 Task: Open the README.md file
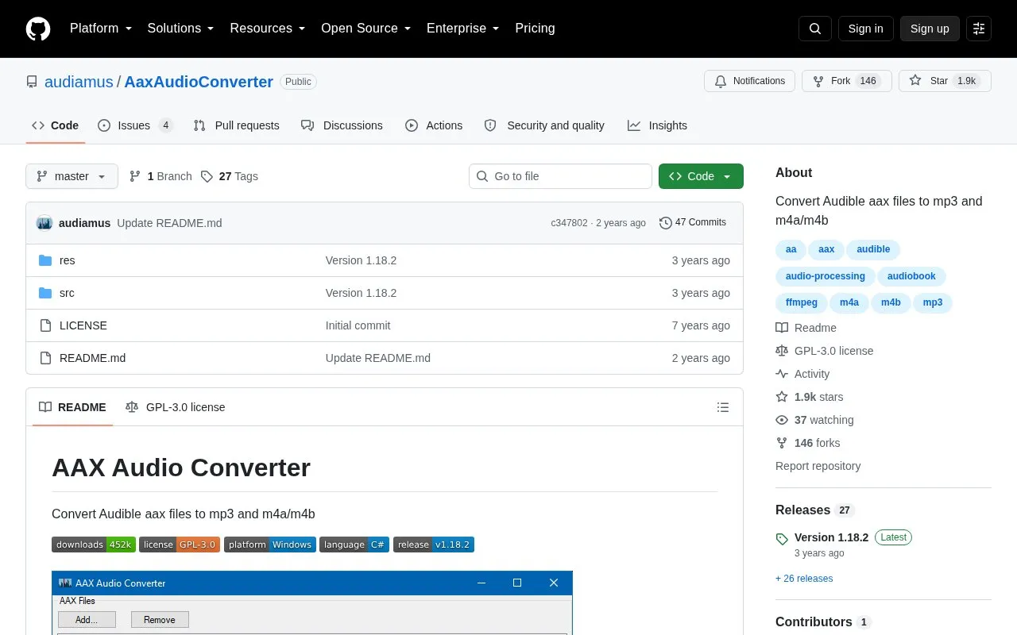pyautogui.click(x=92, y=358)
